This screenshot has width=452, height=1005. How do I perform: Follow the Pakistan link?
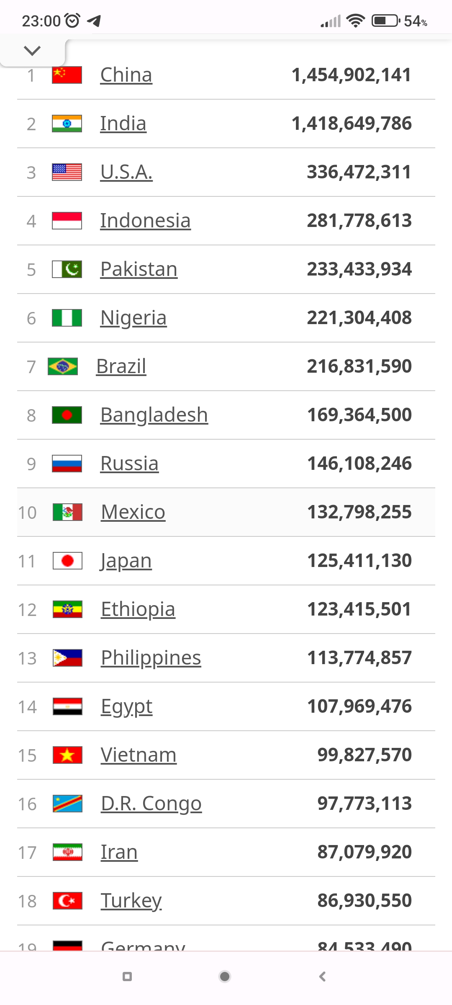[x=139, y=269]
